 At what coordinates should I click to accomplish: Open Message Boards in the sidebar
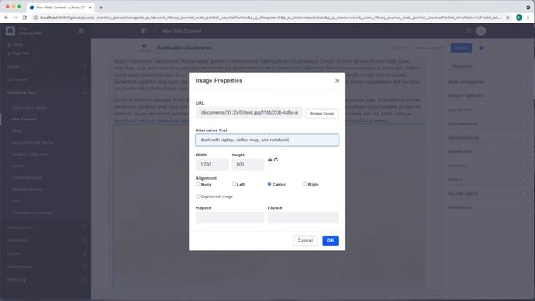[x=26, y=190]
